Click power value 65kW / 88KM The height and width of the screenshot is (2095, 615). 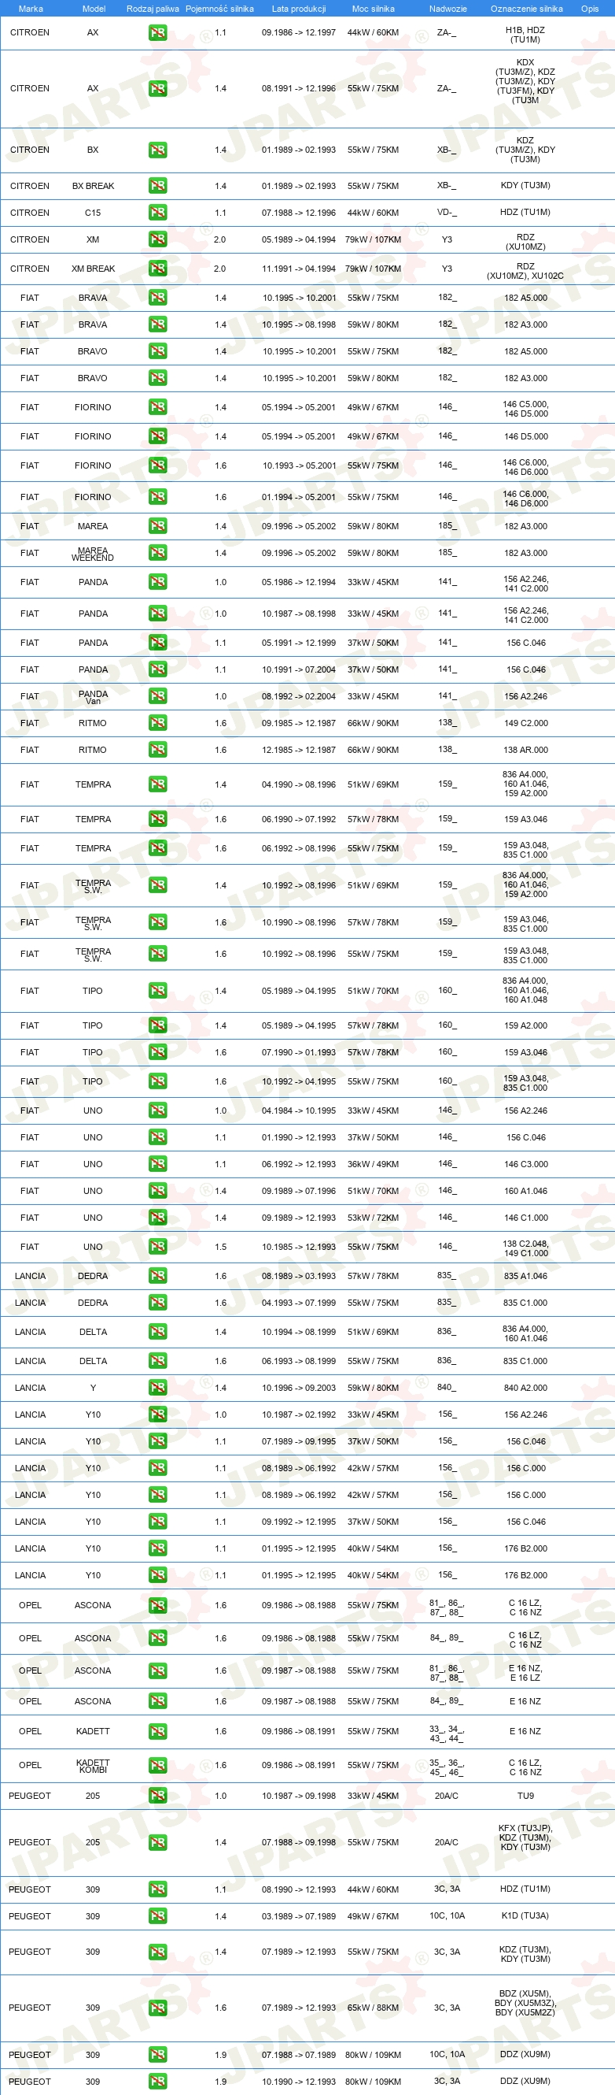coord(373,2008)
